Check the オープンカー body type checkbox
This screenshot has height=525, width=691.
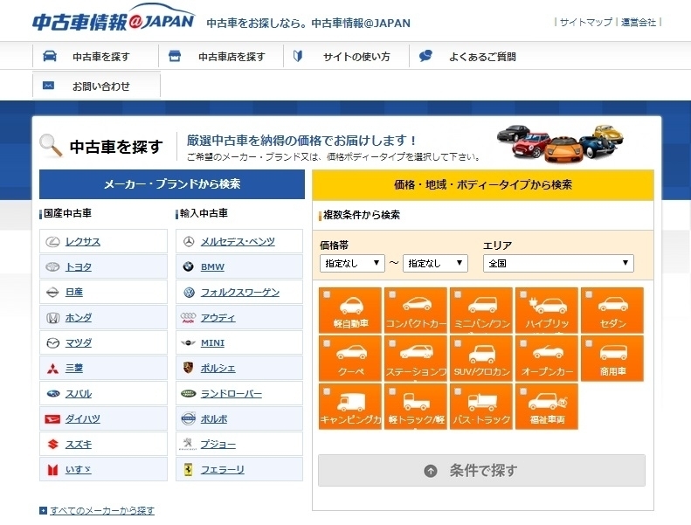click(523, 343)
